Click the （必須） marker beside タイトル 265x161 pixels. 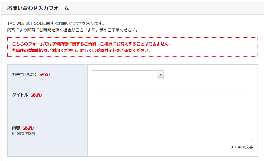click(x=36, y=95)
